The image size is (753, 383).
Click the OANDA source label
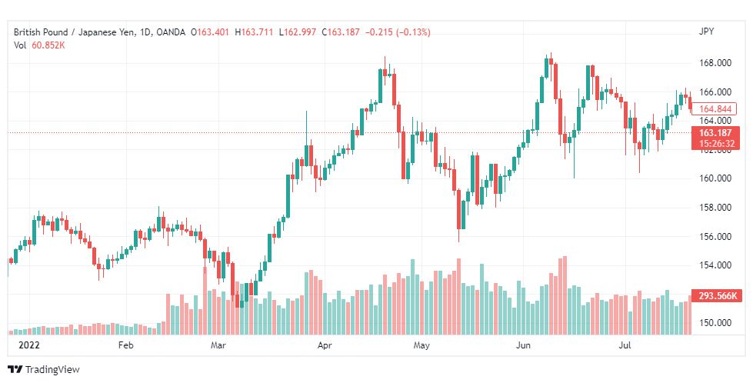pyautogui.click(x=171, y=32)
